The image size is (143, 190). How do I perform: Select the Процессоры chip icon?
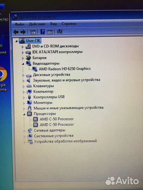[30, 114]
